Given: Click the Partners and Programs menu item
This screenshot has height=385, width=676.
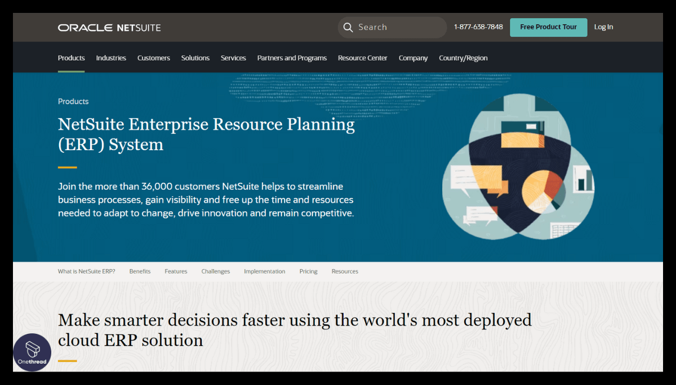Looking at the screenshot, I should pyautogui.click(x=292, y=57).
